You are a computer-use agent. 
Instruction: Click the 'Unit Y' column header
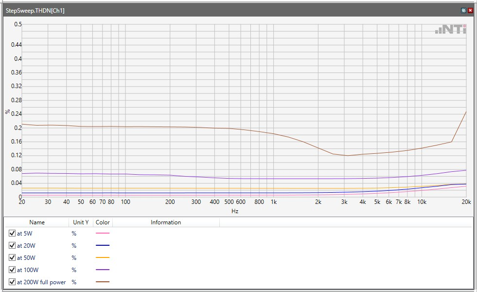tap(81, 222)
